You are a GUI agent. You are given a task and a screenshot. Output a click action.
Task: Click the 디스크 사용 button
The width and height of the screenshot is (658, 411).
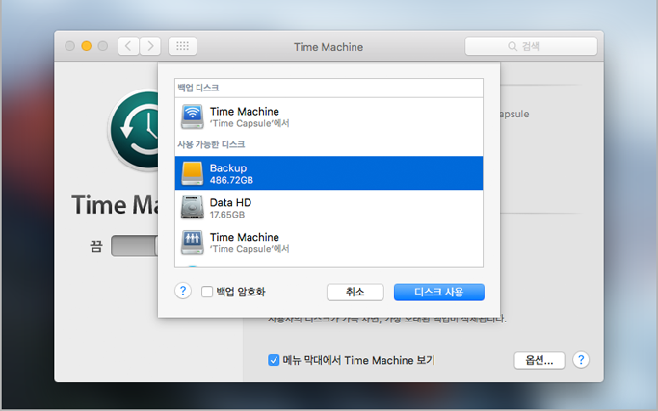coord(439,292)
